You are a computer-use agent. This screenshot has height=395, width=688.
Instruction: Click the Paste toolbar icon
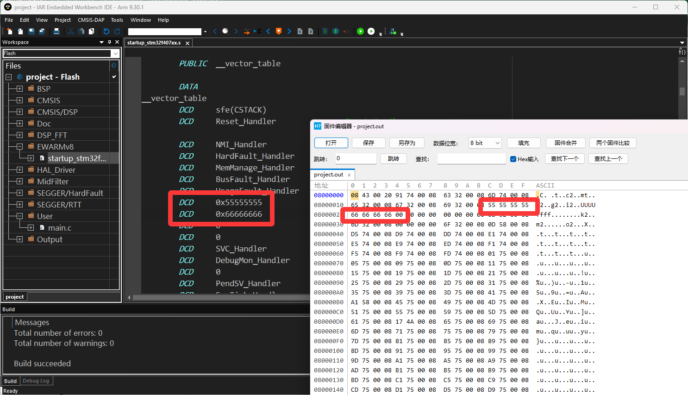pyautogui.click(x=92, y=31)
